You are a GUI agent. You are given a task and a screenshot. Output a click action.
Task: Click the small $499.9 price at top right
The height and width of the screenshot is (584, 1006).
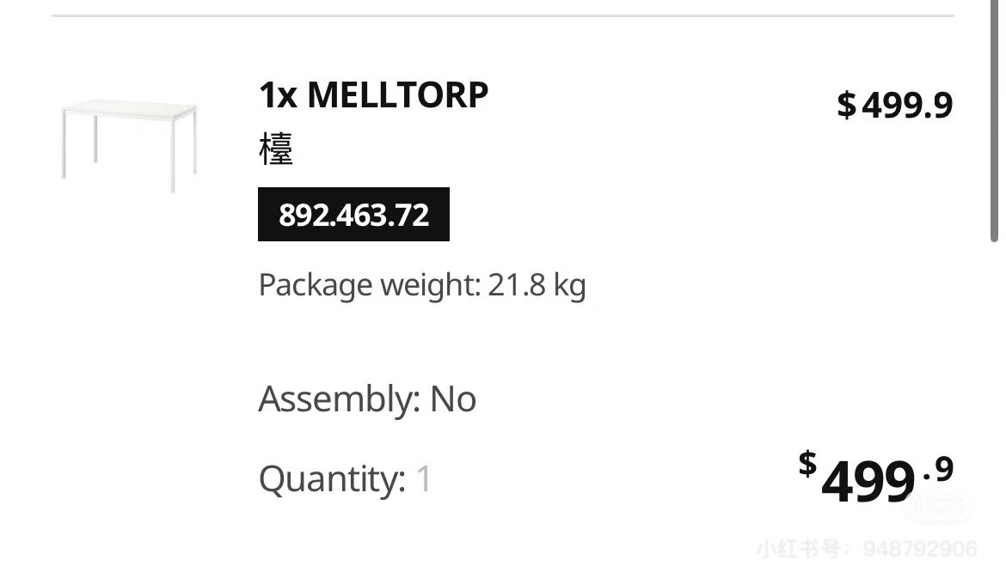(895, 105)
